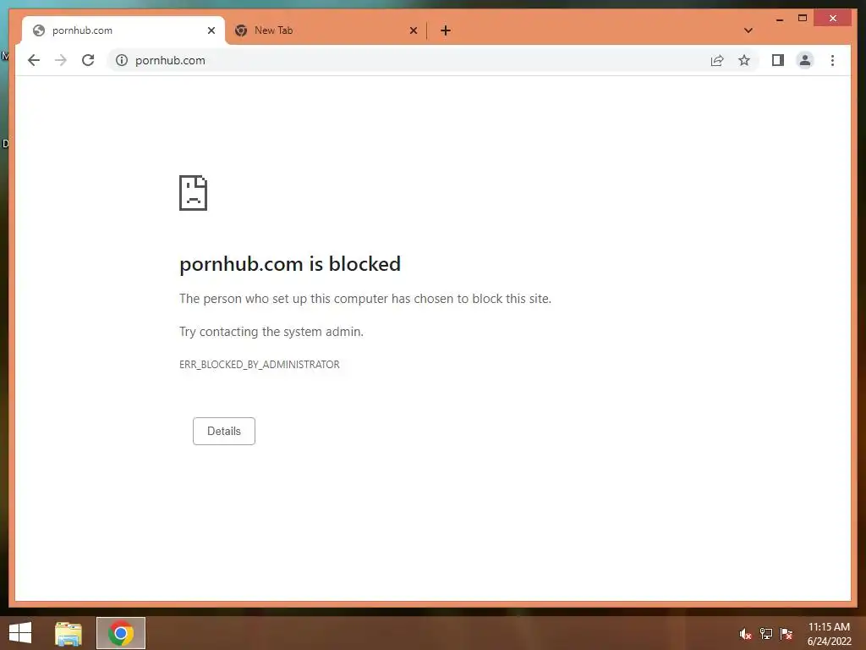Open Chrome's three-dot menu
The height and width of the screenshot is (650, 866).
point(832,60)
